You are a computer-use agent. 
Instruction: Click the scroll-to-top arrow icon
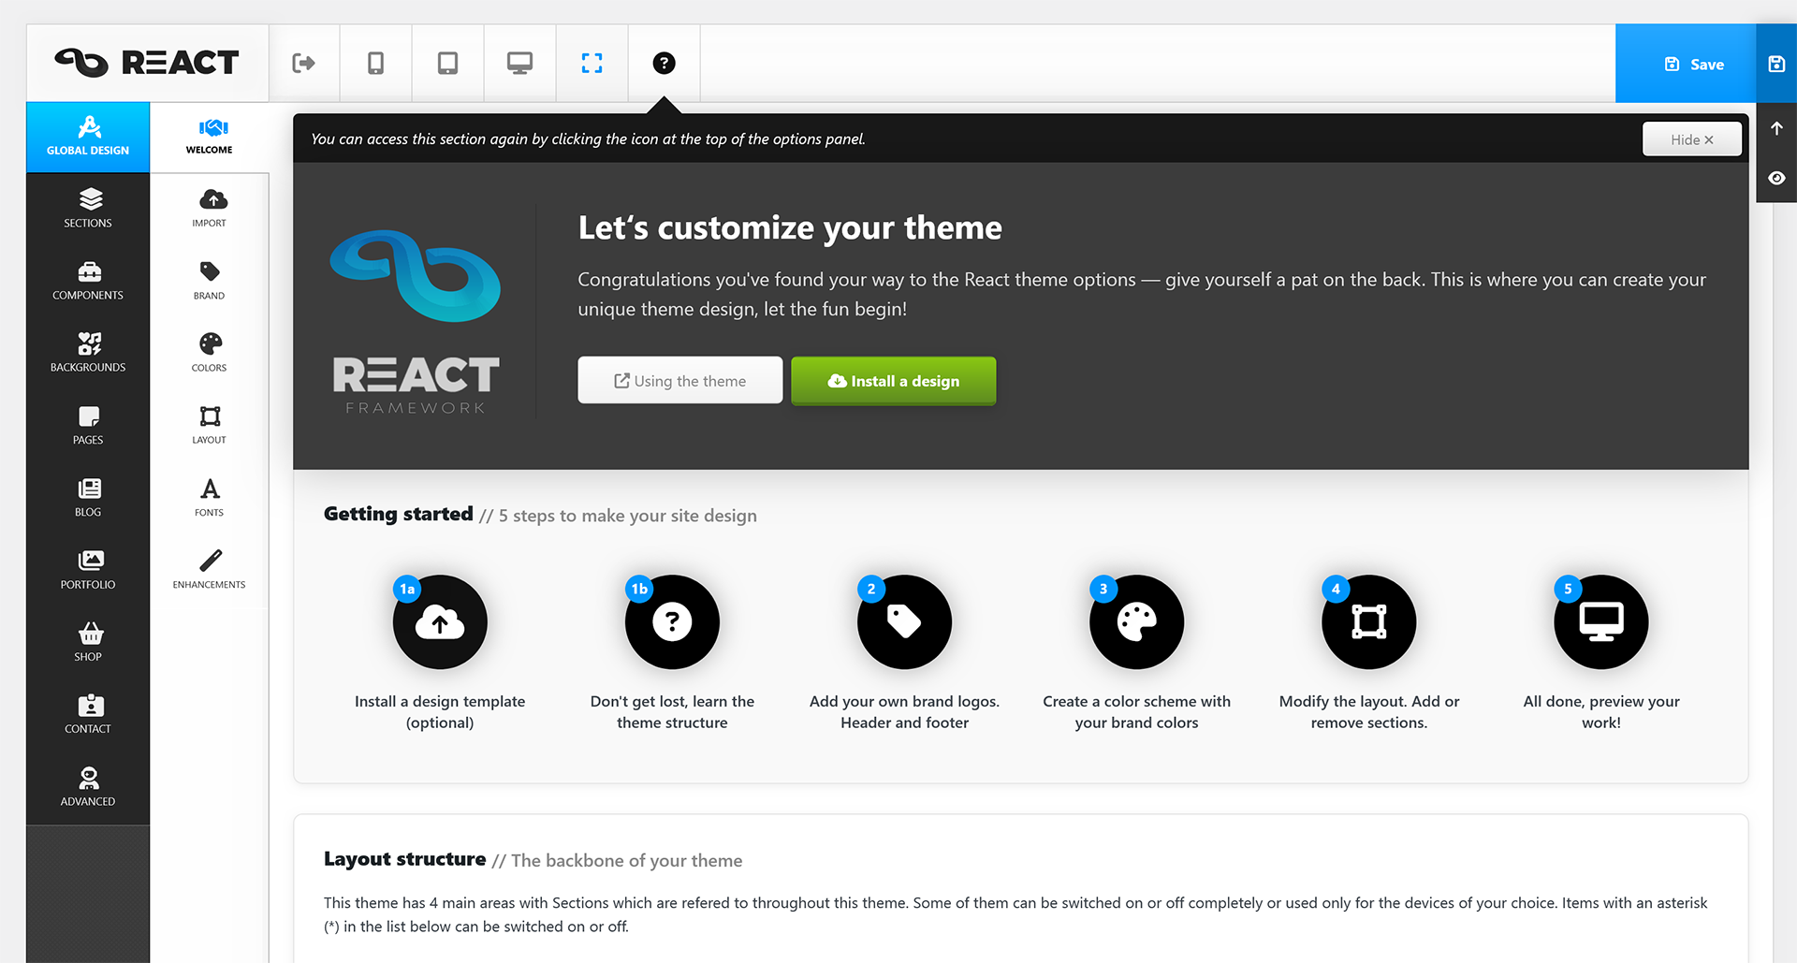pyautogui.click(x=1776, y=129)
